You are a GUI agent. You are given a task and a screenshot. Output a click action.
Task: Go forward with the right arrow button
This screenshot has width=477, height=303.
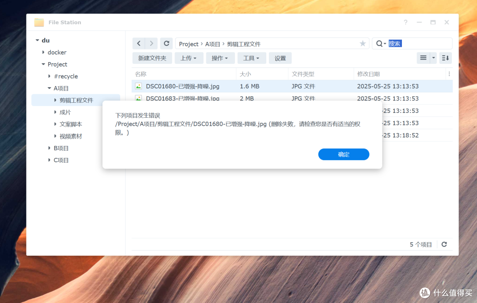[151, 44]
